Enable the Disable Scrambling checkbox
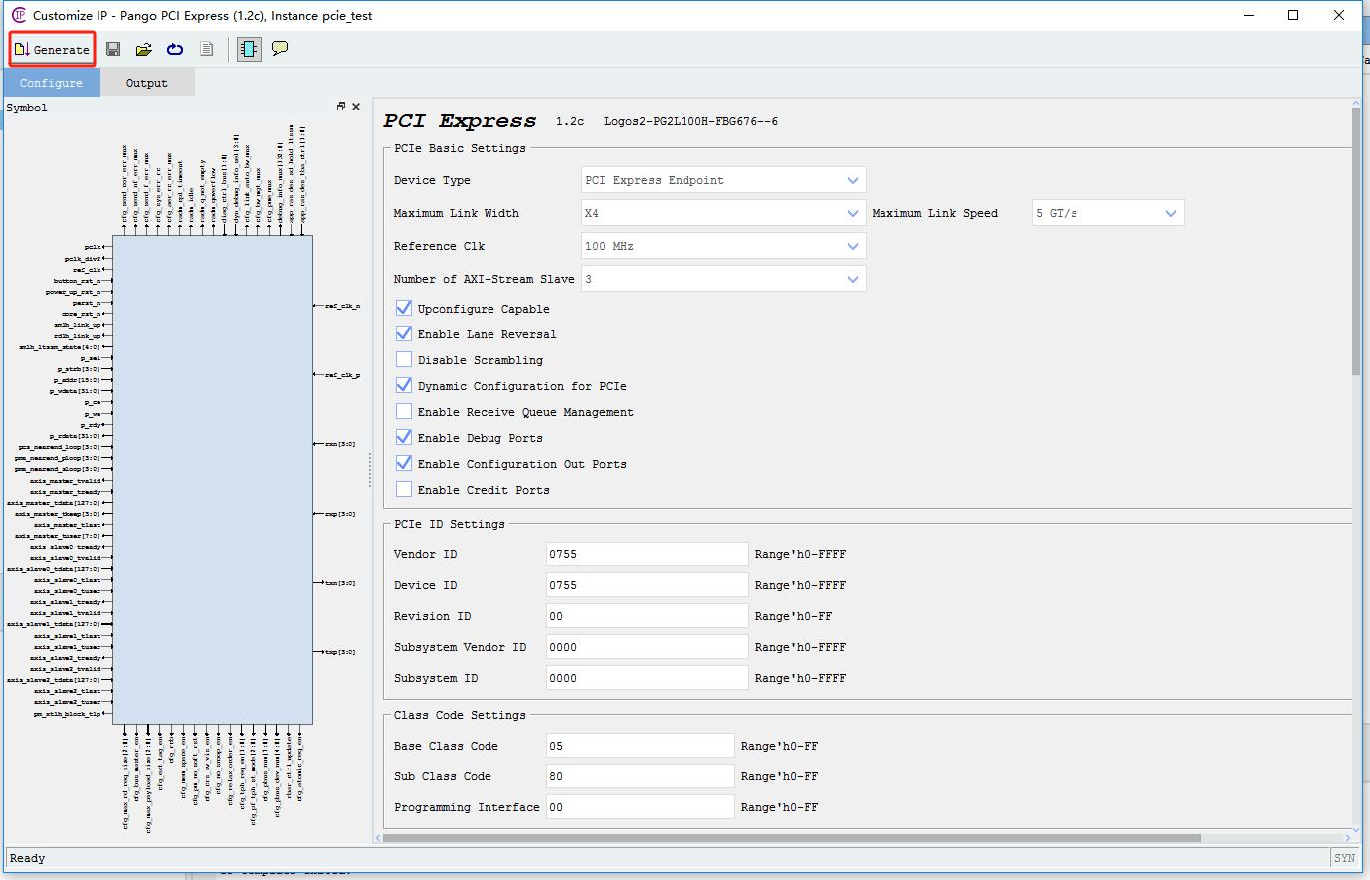 pyautogui.click(x=403, y=359)
